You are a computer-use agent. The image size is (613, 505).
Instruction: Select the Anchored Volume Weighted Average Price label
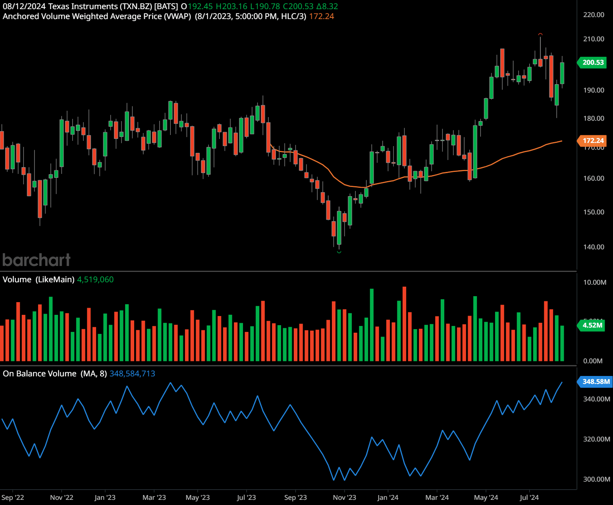coord(97,16)
